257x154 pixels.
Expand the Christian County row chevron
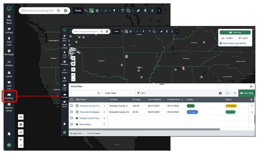tap(252, 106)
